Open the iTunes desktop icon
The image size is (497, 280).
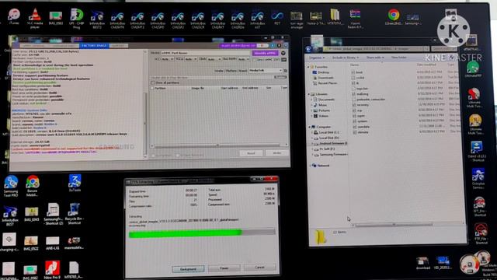(x=14, y=16)
